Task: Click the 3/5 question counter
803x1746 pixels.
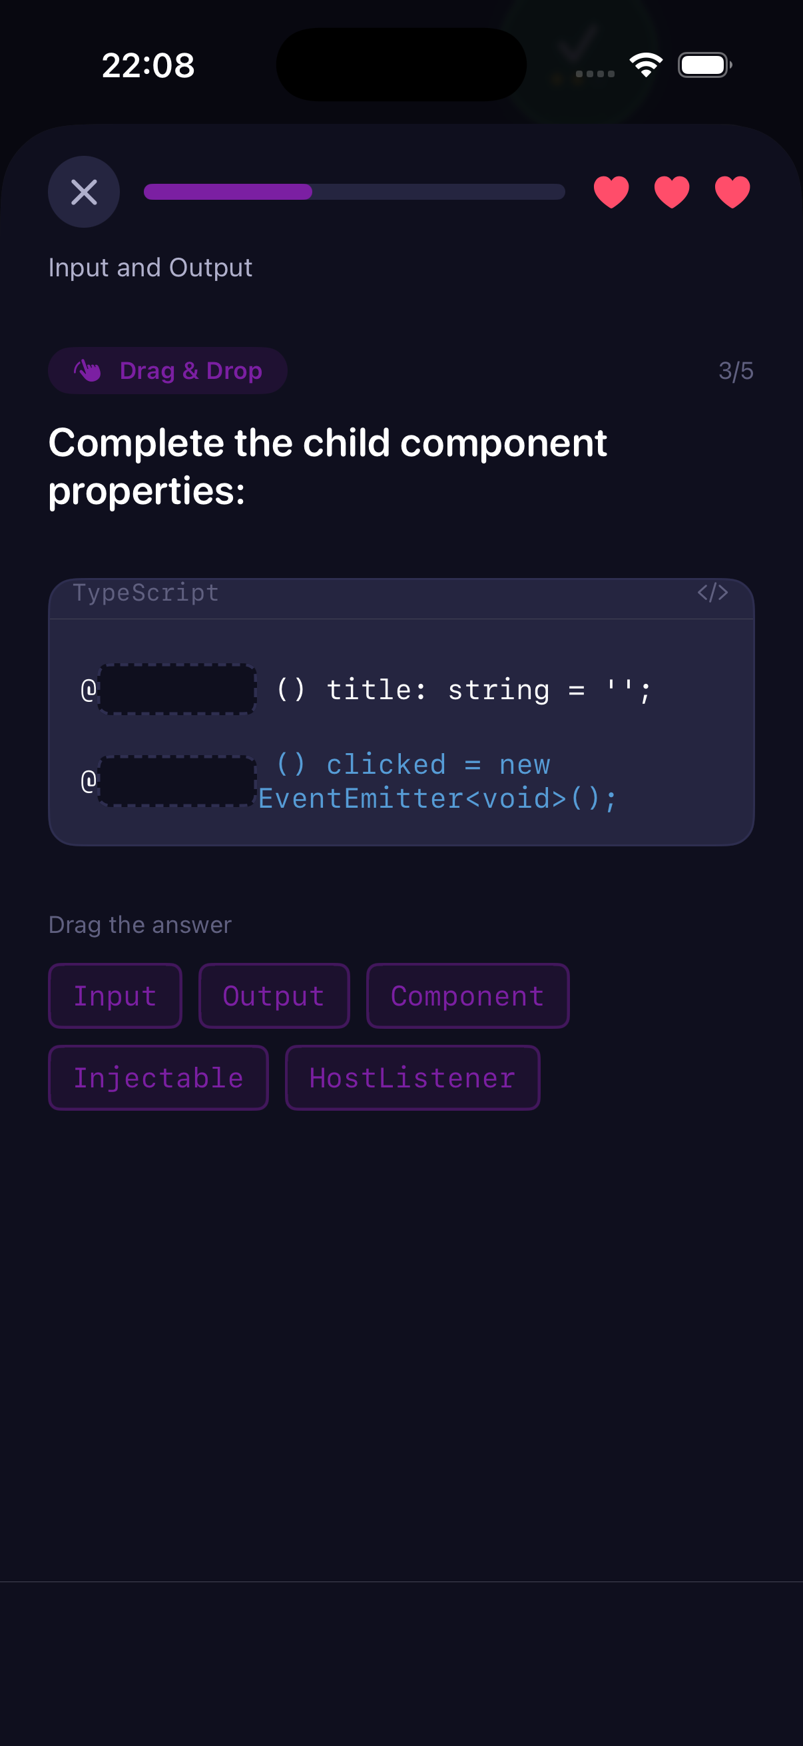Action: pos(735,370)
